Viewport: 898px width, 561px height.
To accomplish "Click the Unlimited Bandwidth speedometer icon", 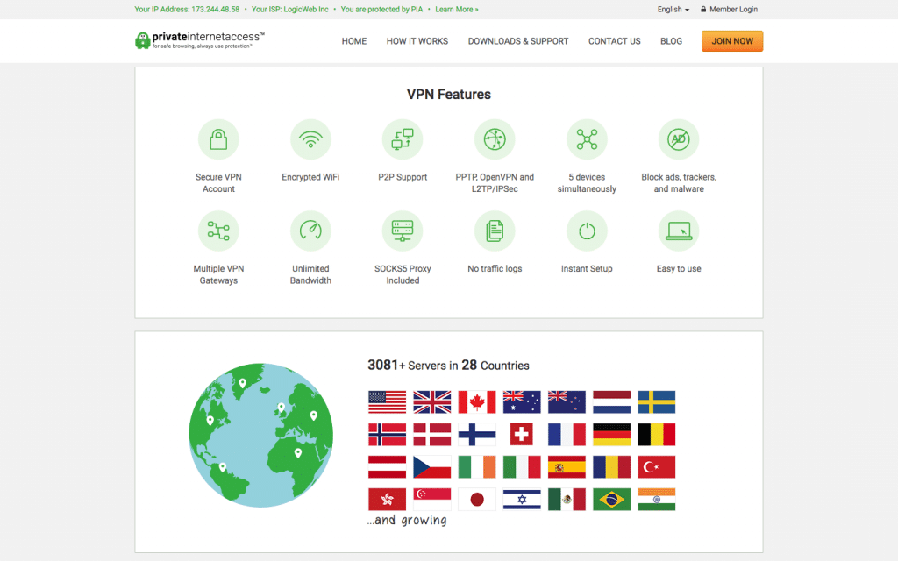I will click(310, 231).
